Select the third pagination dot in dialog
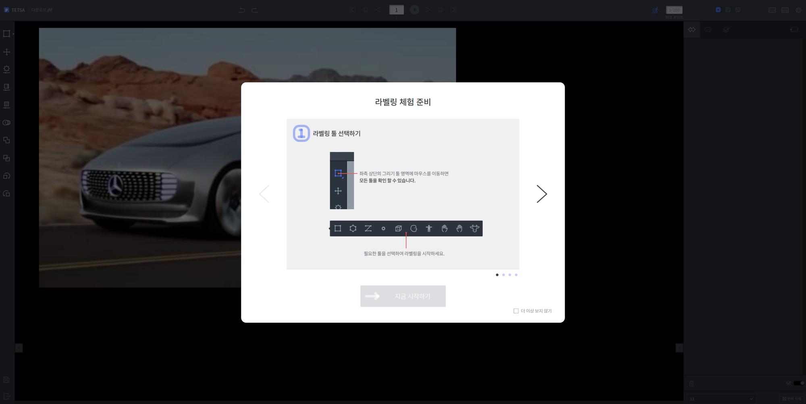Image resolution: width=806 pixels, height=404 pixels. point(510,275)
